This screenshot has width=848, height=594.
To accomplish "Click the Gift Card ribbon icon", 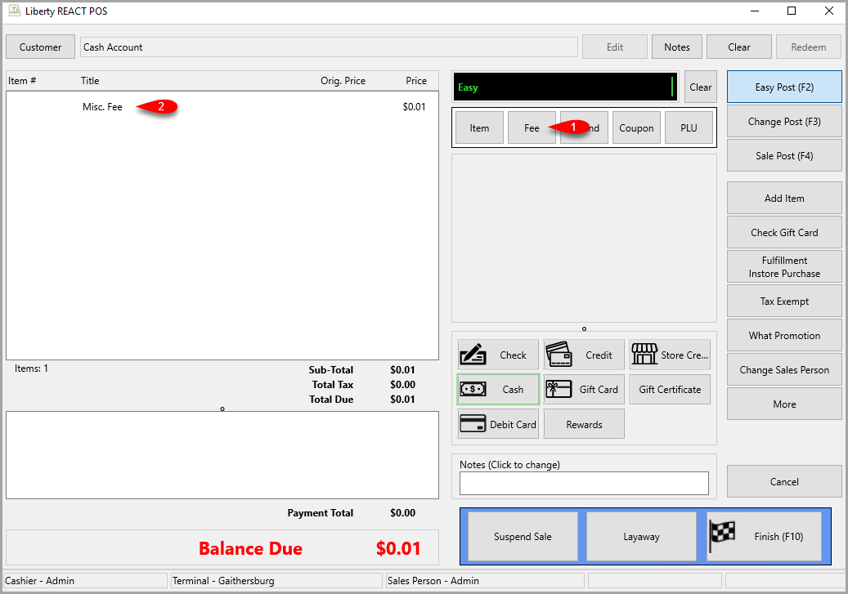I will (559, 389).
